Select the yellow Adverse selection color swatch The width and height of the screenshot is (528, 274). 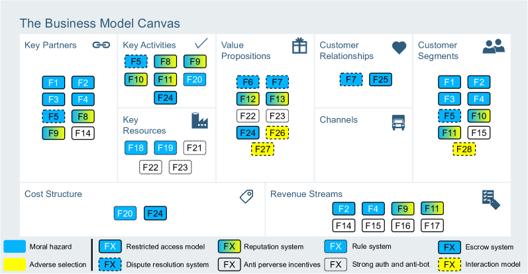(15, 265)
